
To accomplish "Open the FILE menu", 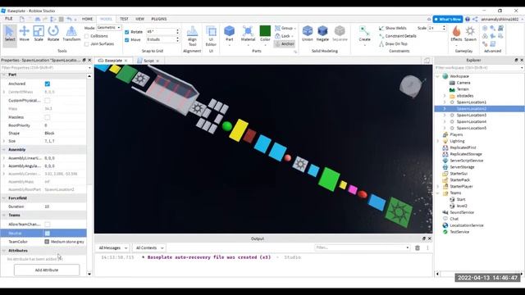I will [x=9, y=19].
